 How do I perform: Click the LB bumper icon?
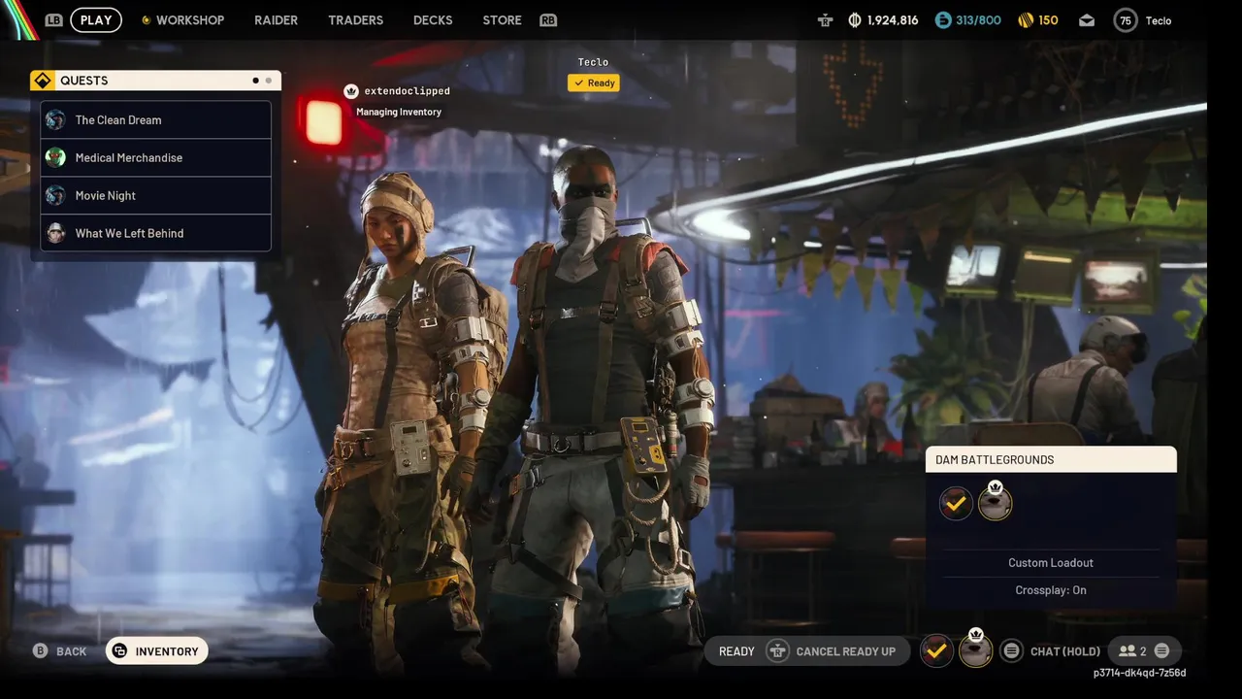tap(53, 19)
